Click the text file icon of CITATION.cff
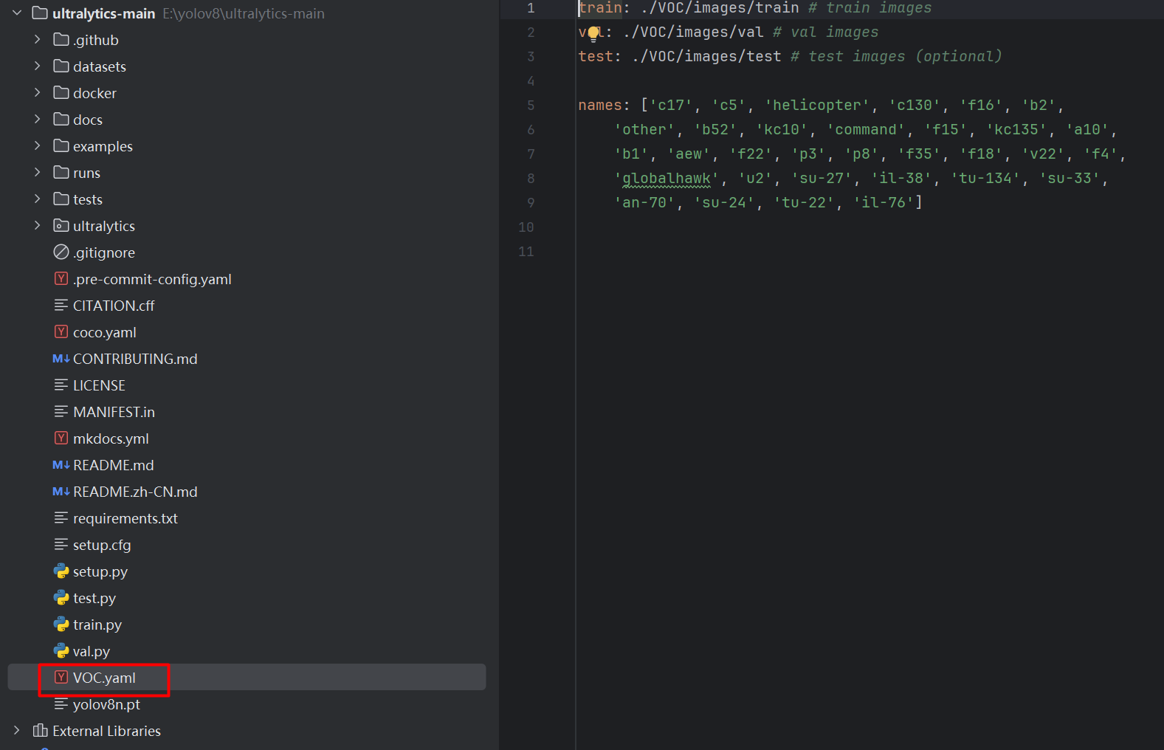1164x750 pixels. pyautogui.click(x=61, y=306)
